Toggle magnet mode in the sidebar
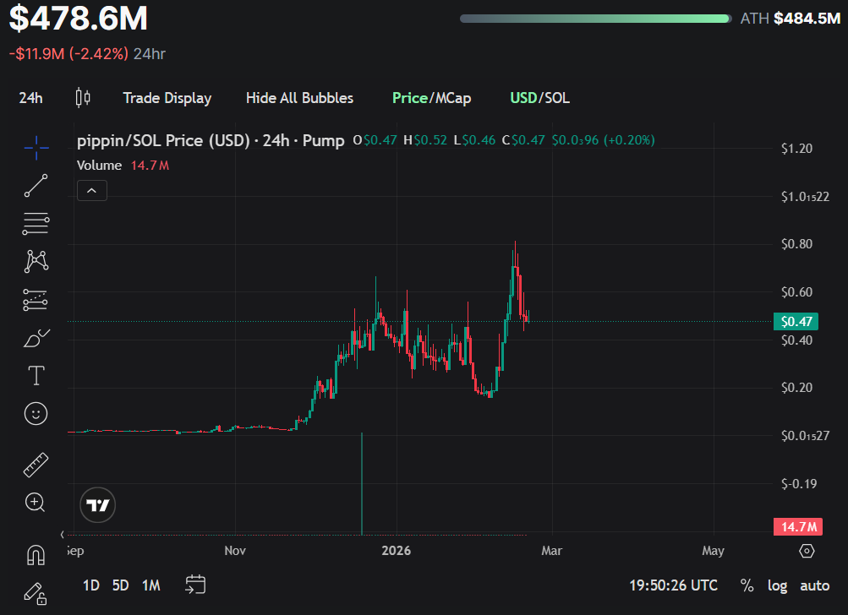The height and width of the screenshot is (615, 848). coord(35,553)
